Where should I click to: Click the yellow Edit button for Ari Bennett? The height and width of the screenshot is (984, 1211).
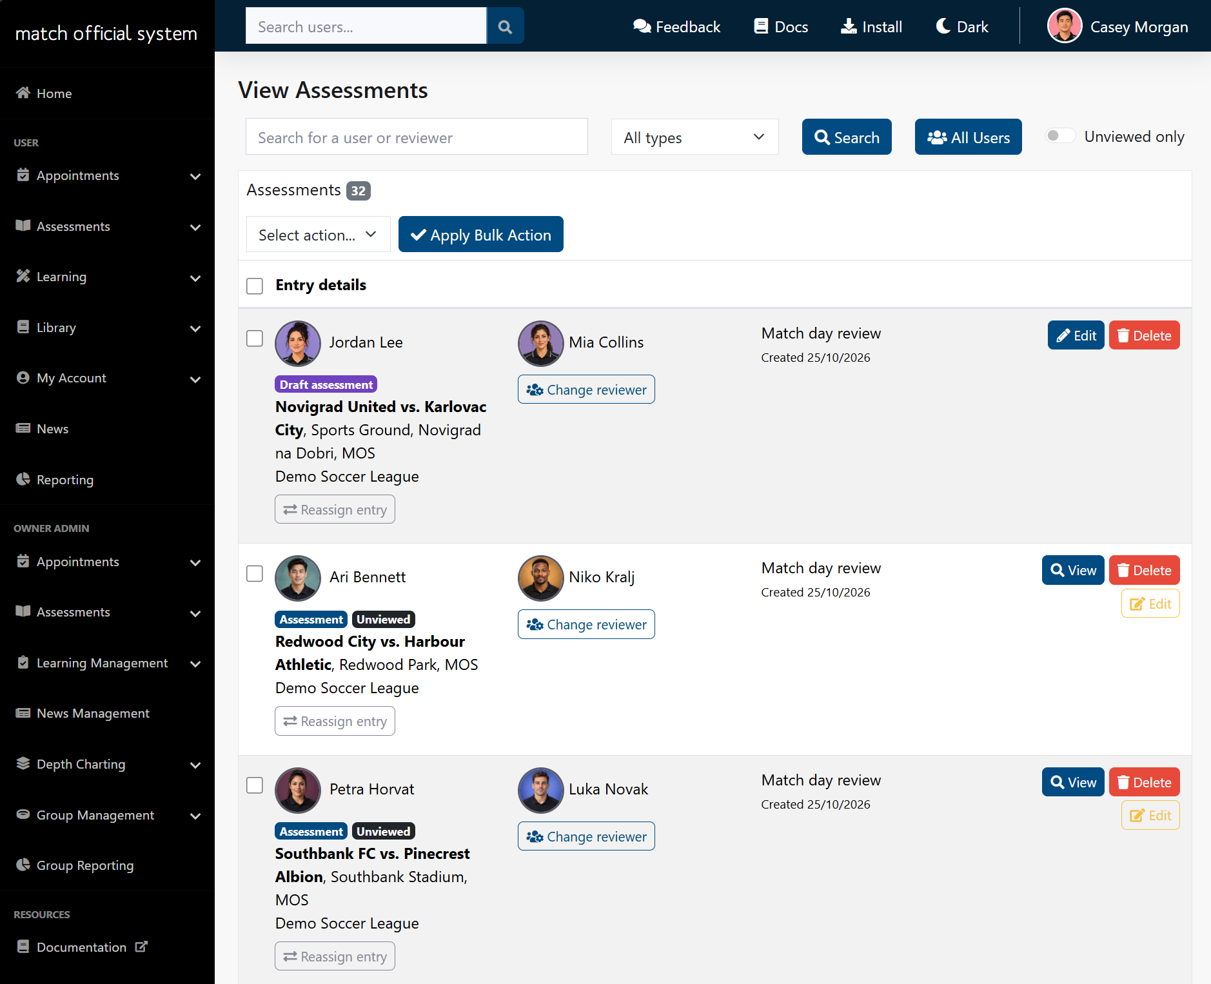pos(1150,604)
